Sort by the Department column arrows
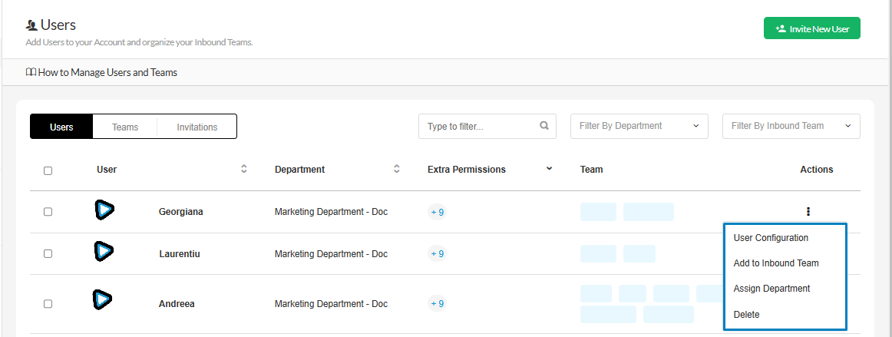 point(397,169)
